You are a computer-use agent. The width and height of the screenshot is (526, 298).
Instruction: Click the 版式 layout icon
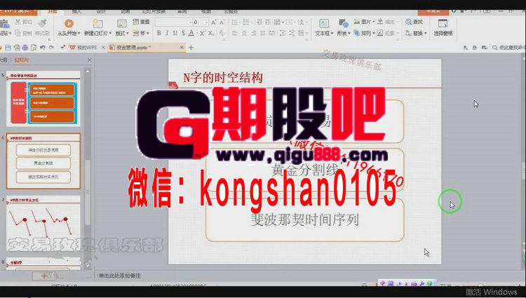tap(121, 23)
